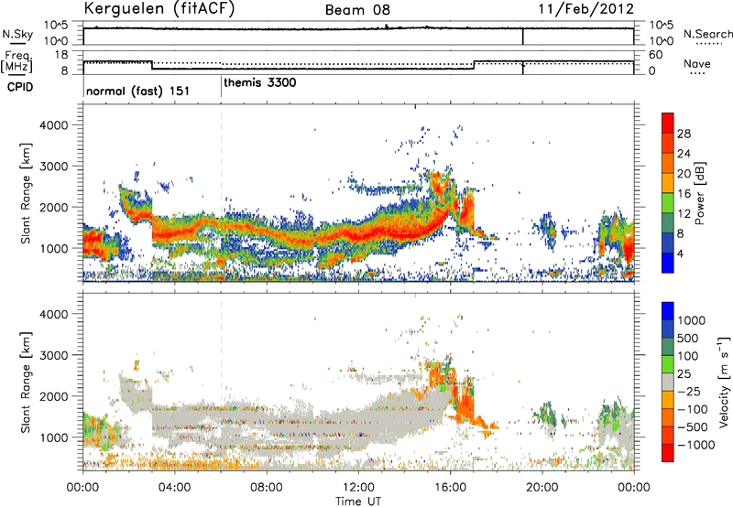Click the '1000' tick on the velocity colorbar
The image size is (733, 507).
coord(692,320)
